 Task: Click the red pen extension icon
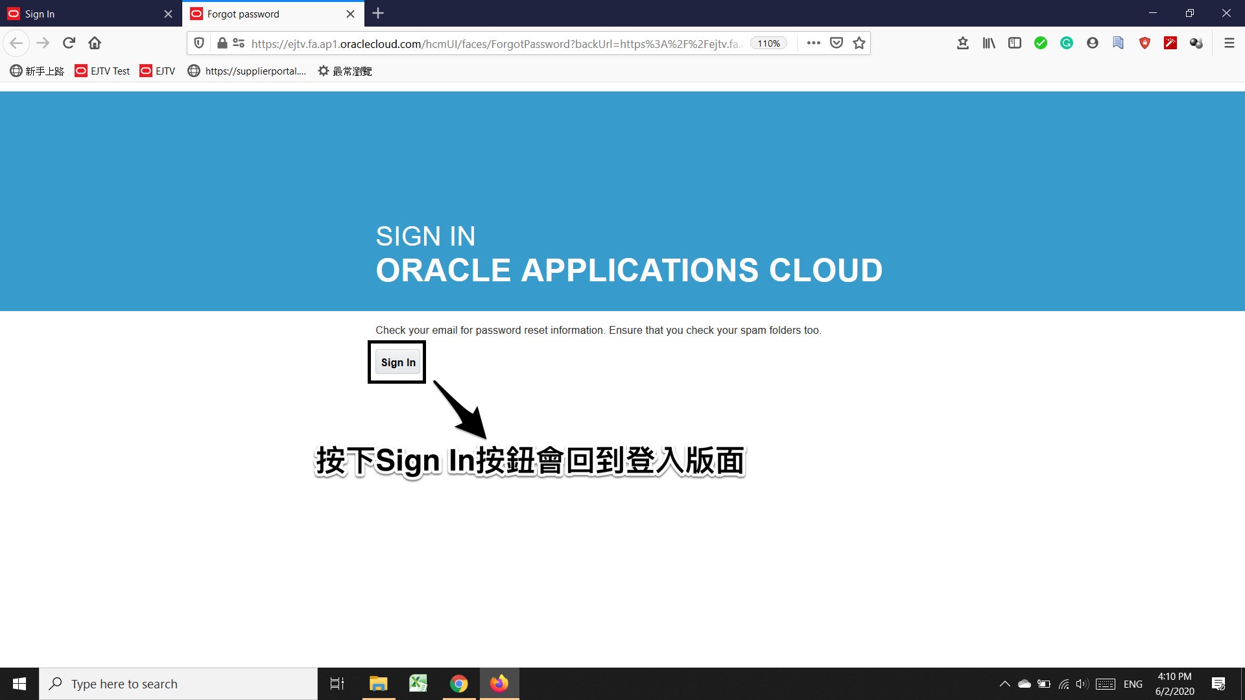1170,43
